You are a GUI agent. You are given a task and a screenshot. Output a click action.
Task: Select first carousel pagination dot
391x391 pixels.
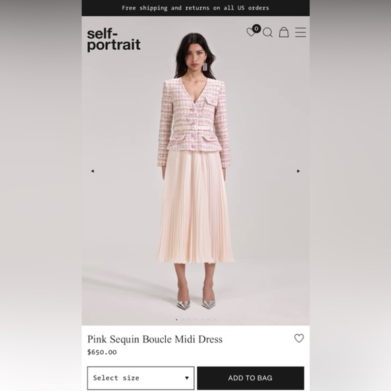point(177,320)
